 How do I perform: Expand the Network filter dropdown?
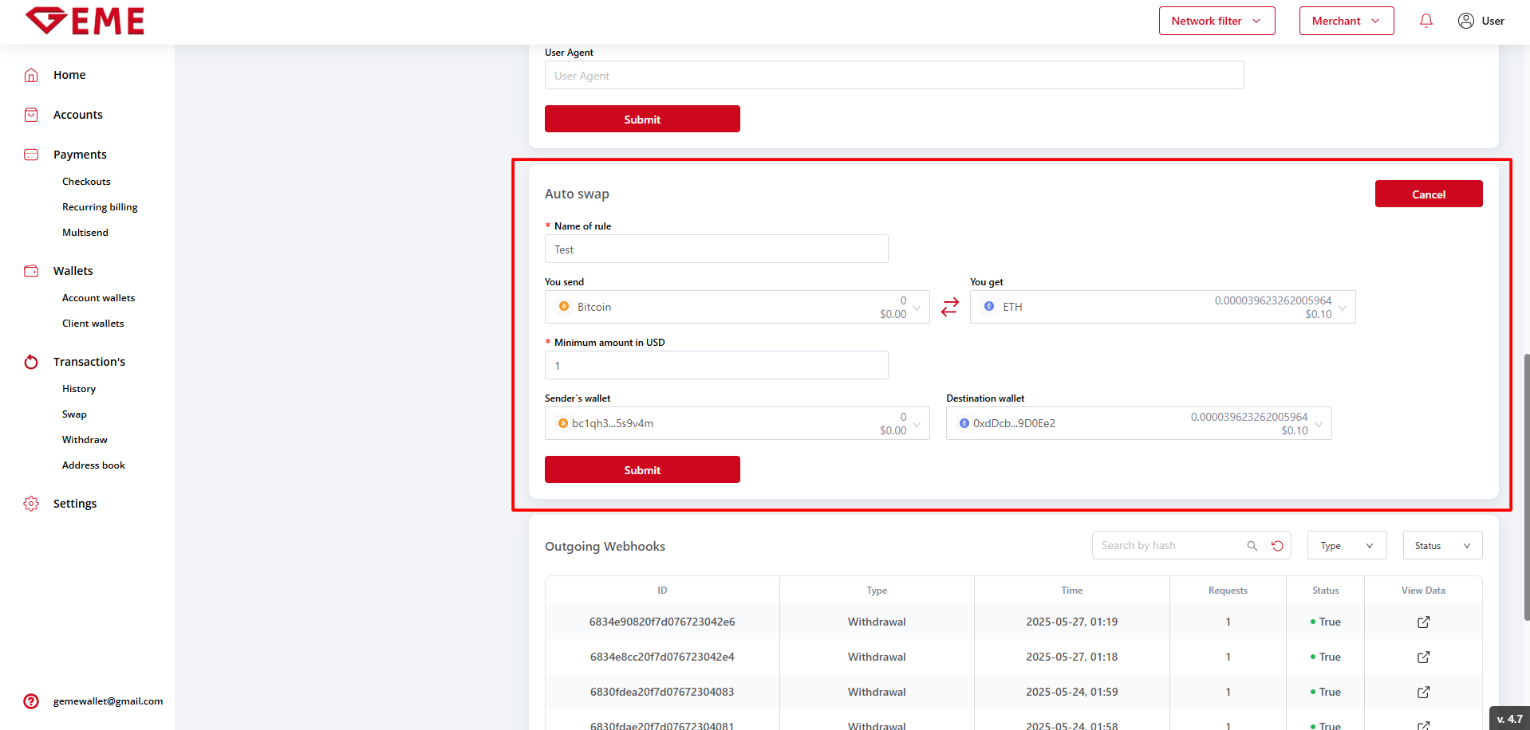coord(1217,21)
